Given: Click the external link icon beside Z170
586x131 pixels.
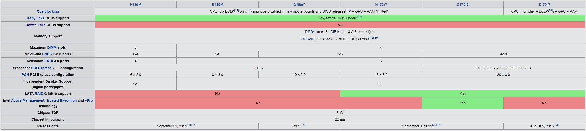Looking at the screenshot, I should (x=548, y=5).
